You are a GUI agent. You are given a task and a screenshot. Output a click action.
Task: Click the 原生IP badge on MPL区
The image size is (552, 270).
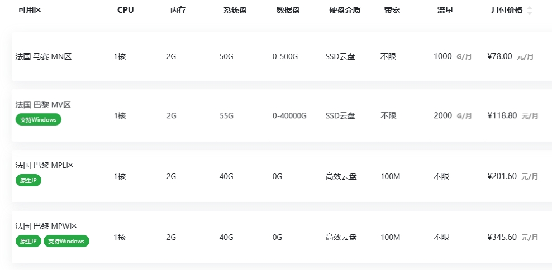point(28,180)
